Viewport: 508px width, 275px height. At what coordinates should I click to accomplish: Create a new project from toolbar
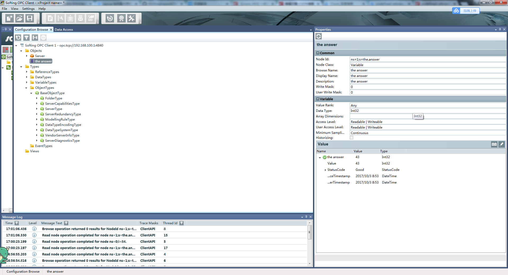pos(10,18)
